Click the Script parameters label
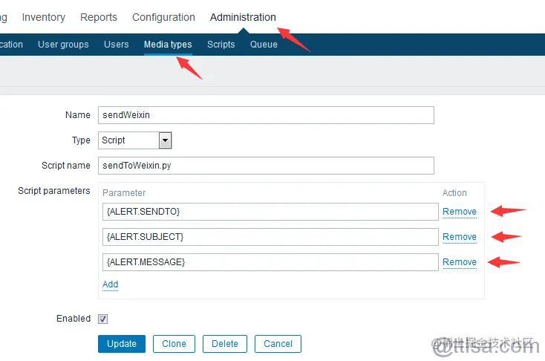 click(54, 191)
